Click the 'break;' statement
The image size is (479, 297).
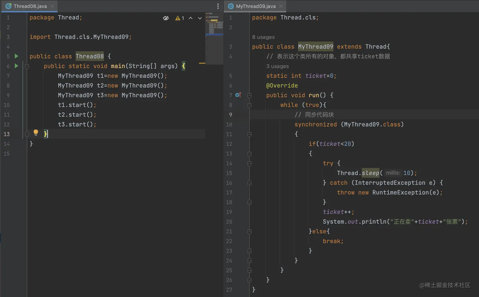point(333,241)
